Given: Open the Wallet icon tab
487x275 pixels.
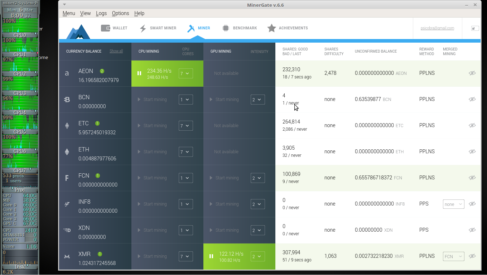Looking at the screenshot, I should click(105, 28).
